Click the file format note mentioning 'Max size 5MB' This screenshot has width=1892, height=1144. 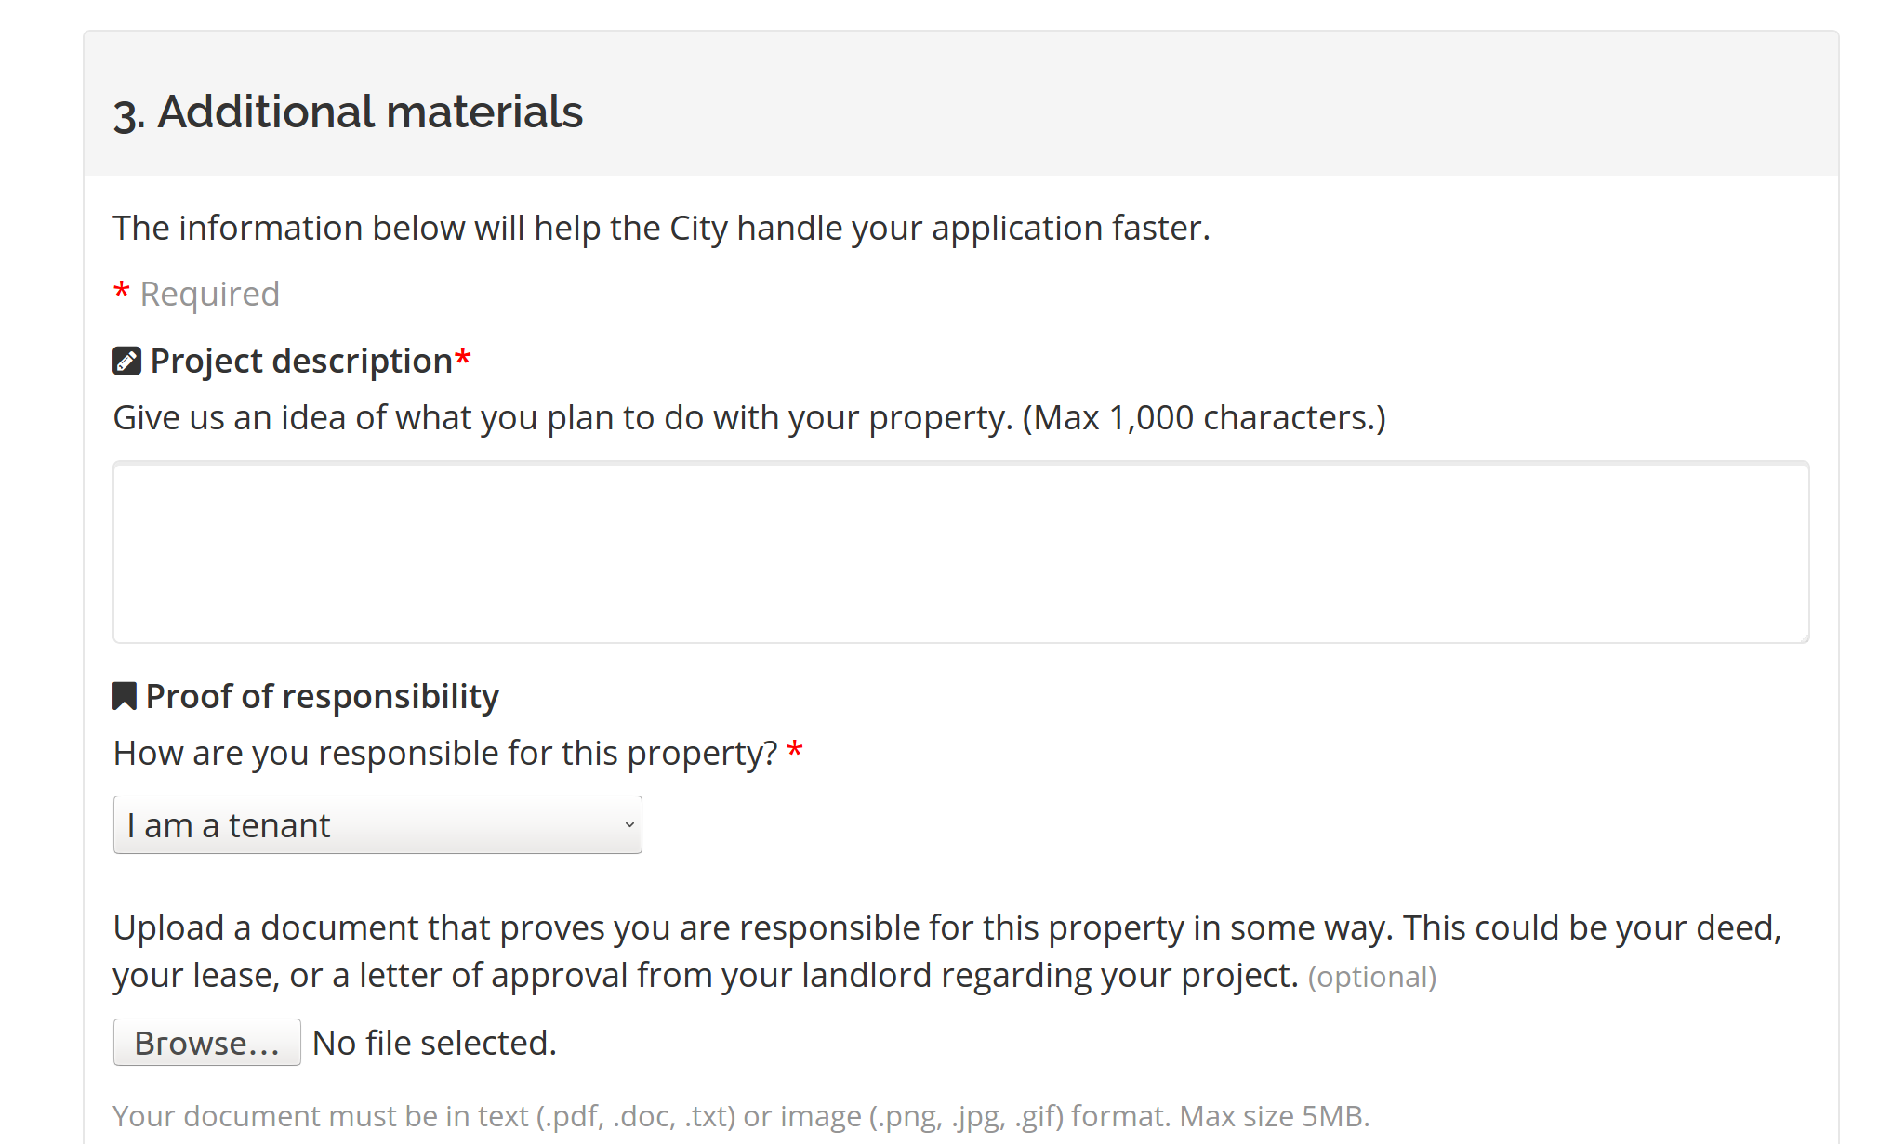[741, 1115]
